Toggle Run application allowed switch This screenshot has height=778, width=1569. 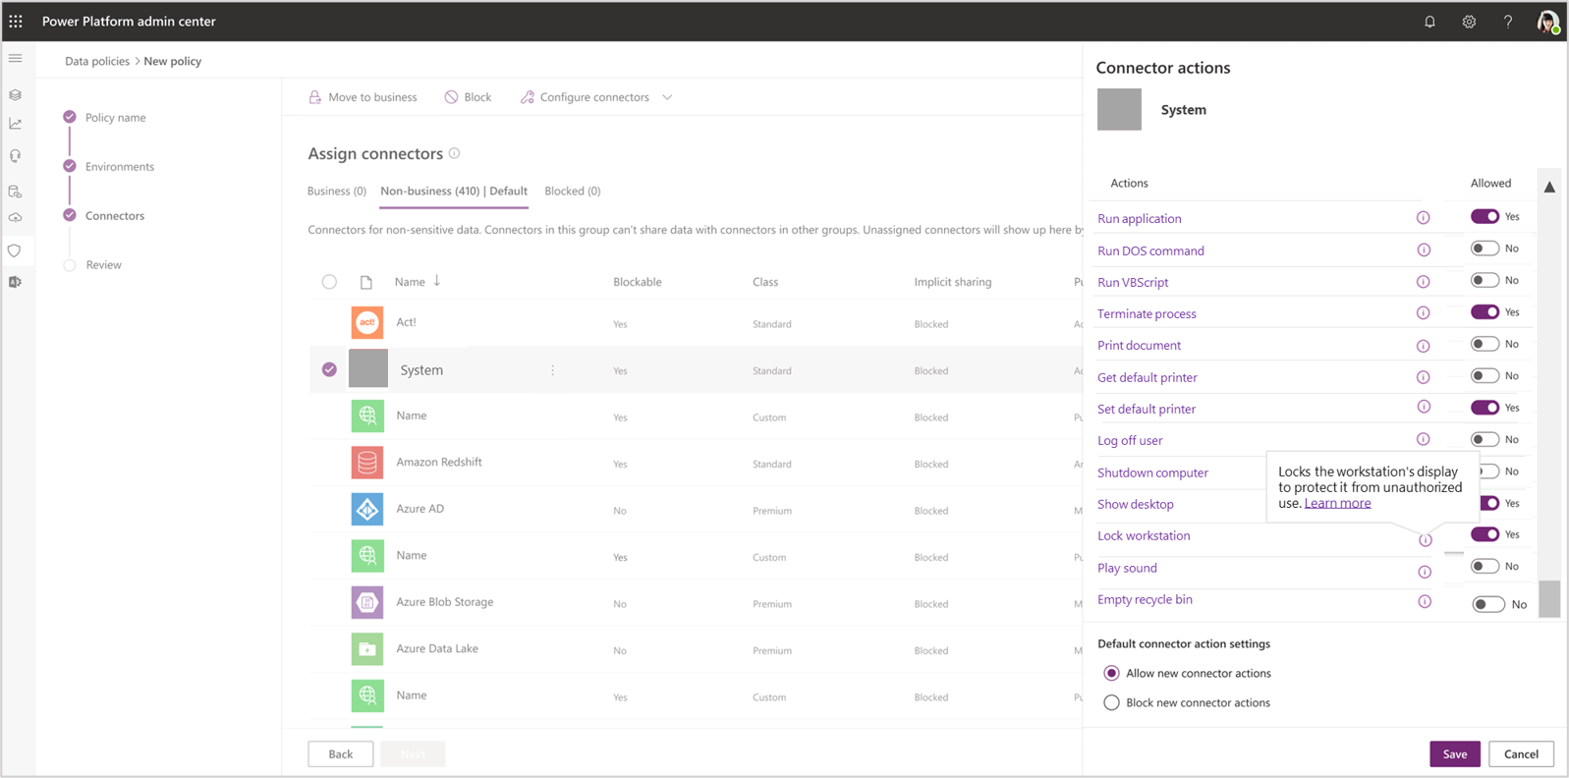pyautogui.click(x=1485, y=217)
